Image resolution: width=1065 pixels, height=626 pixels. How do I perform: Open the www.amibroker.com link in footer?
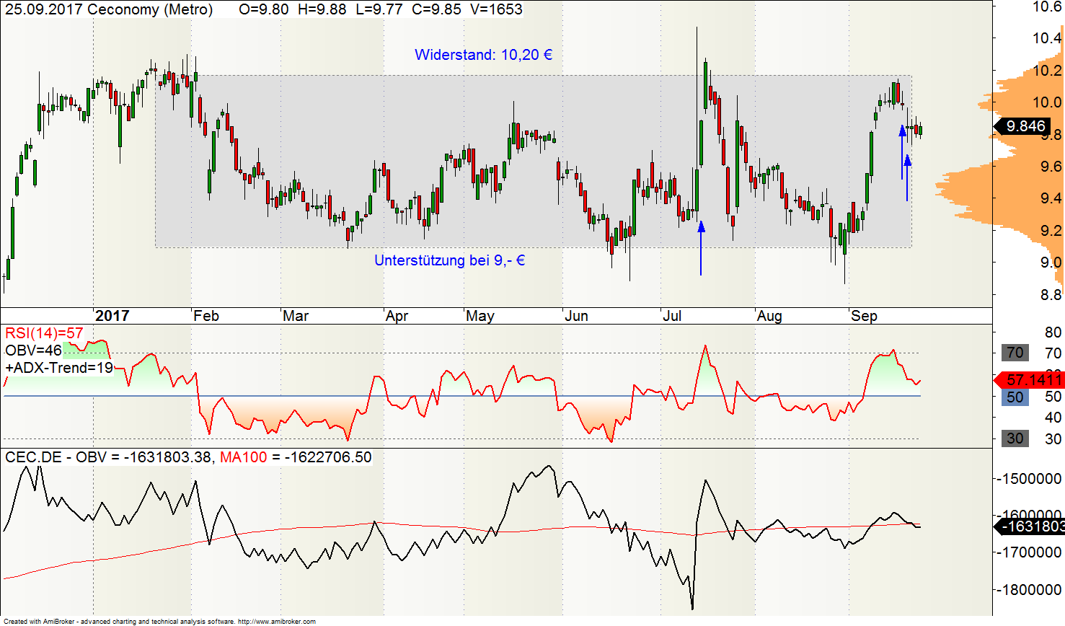(277, 622)
